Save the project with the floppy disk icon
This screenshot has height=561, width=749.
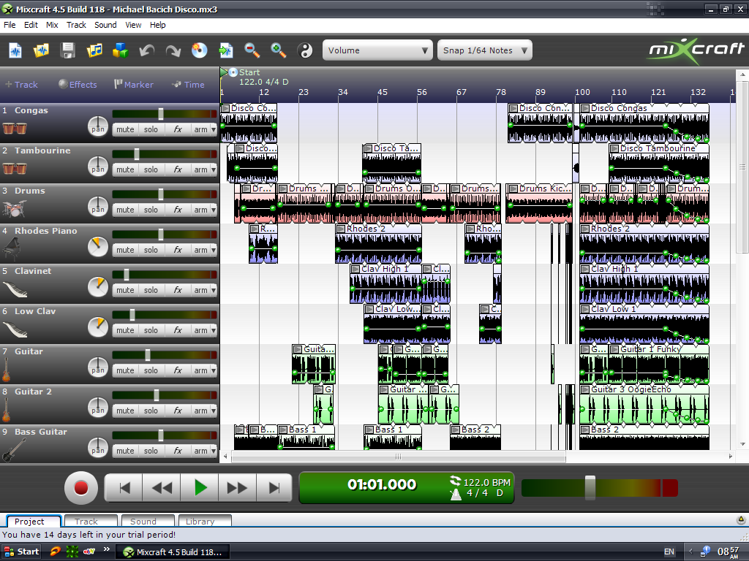point(68,50)
